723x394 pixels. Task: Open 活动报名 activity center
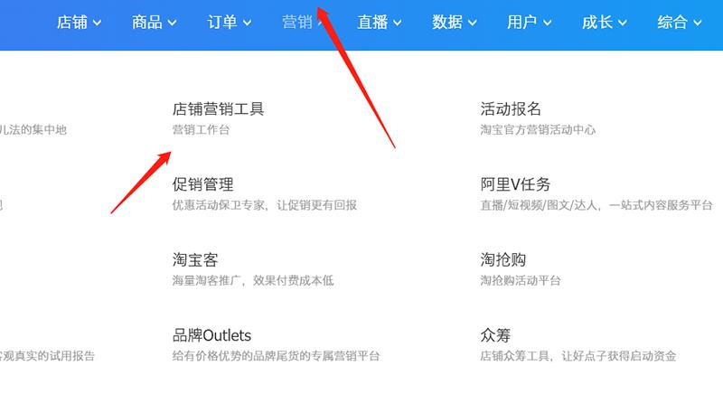pyautogui.click(x=511, y=109)
